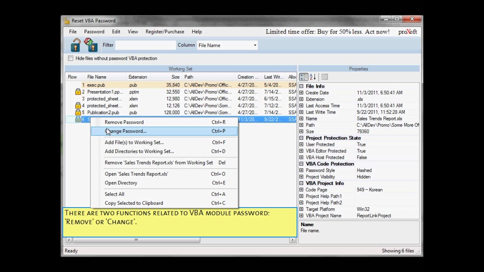The width and height of the screenshot is (484, 272).
Task: Click the proXoft logo link
Action: point(407,32)
